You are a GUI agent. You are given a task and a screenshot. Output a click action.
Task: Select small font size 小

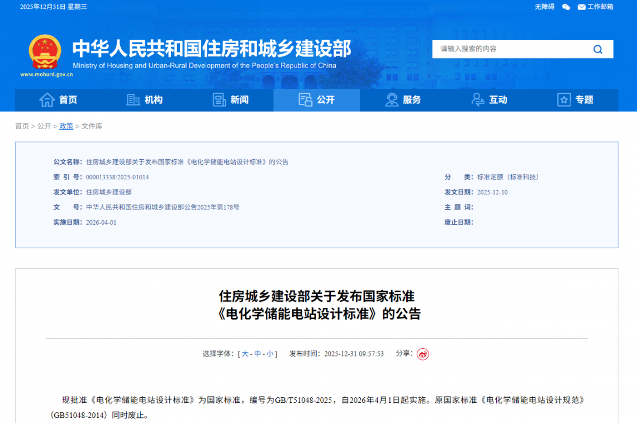tap(269, 354)
